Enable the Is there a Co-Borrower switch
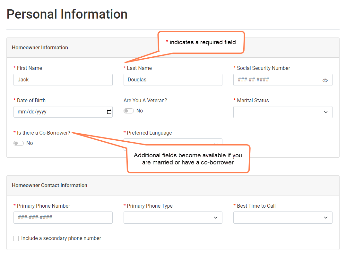Image resolution: width=346 pixels, height=257 pixels. 19,143
